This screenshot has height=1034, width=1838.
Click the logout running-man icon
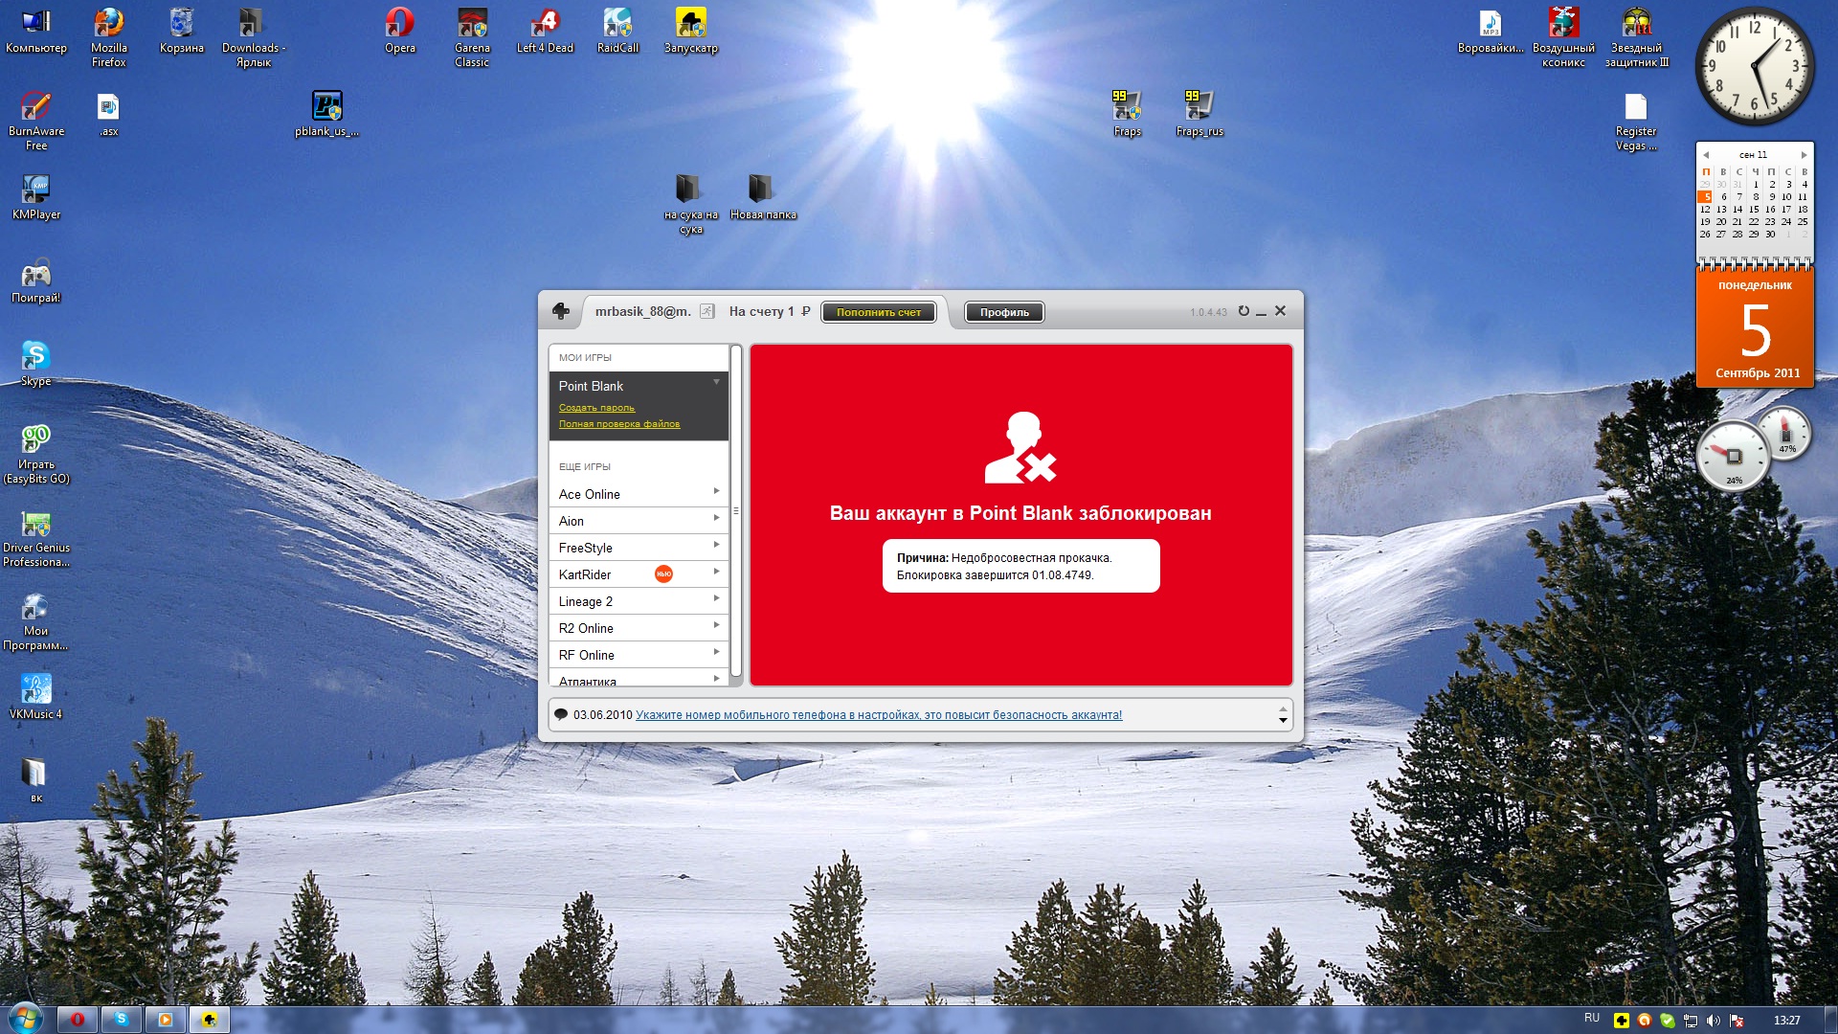click(x=707, y=311)
